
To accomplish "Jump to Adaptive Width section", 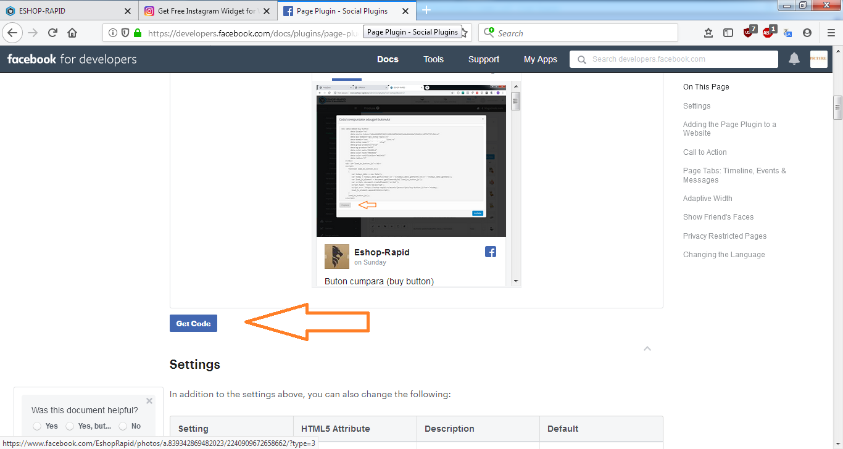I will point(708,199).
